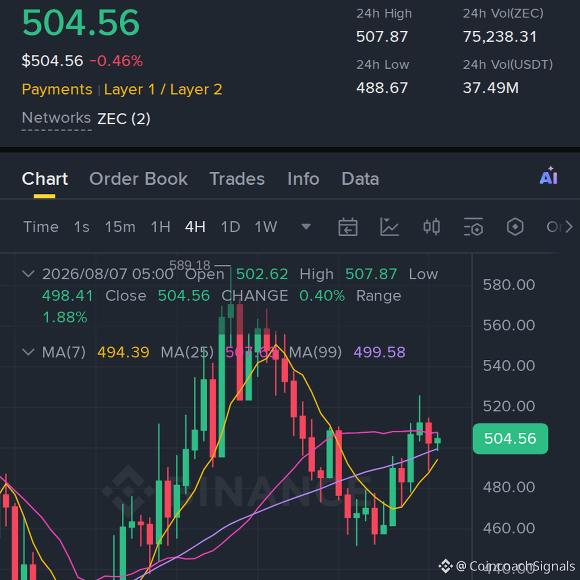Click the 24h Vol(USDT) value 37.49M
Screen dimensions: 580x580
491,88
